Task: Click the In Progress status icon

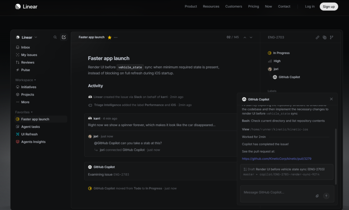Action: [270, 53]
